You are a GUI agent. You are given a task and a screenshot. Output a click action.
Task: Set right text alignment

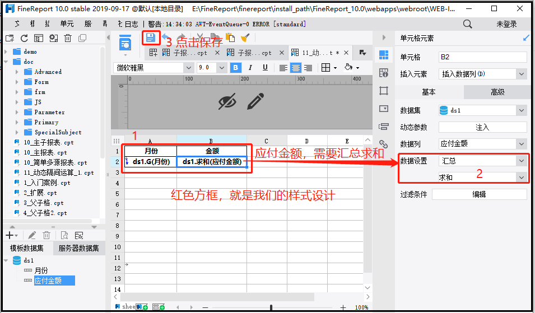pos(308,68)
